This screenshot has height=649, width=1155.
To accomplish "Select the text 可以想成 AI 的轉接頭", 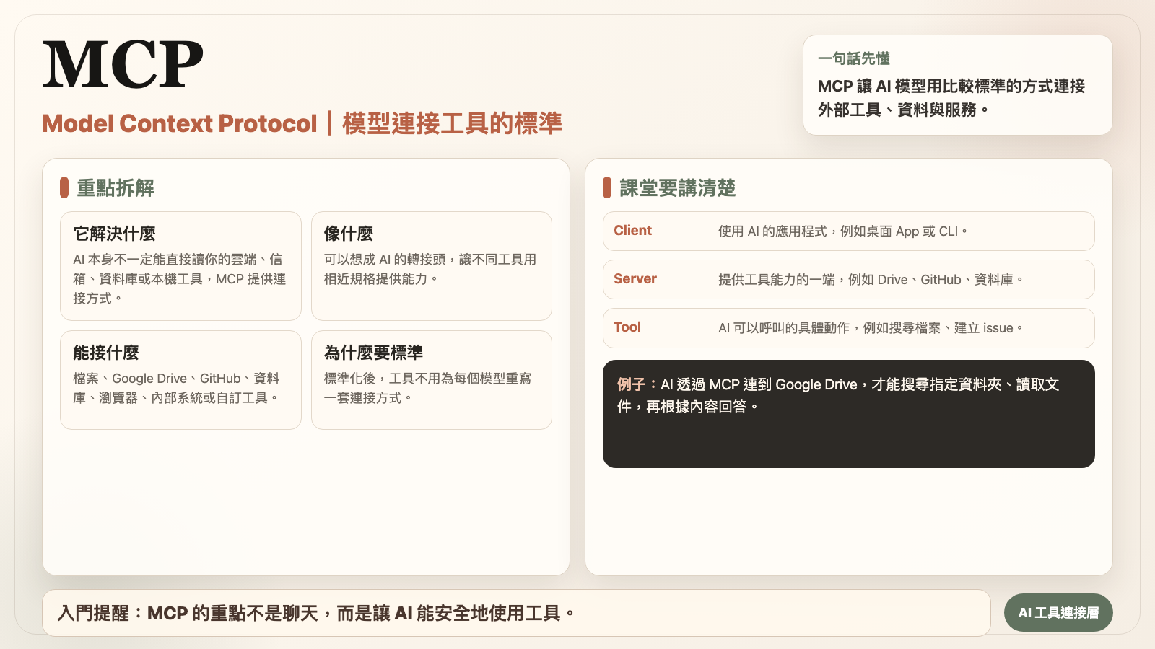I will [x=430, y=269].
